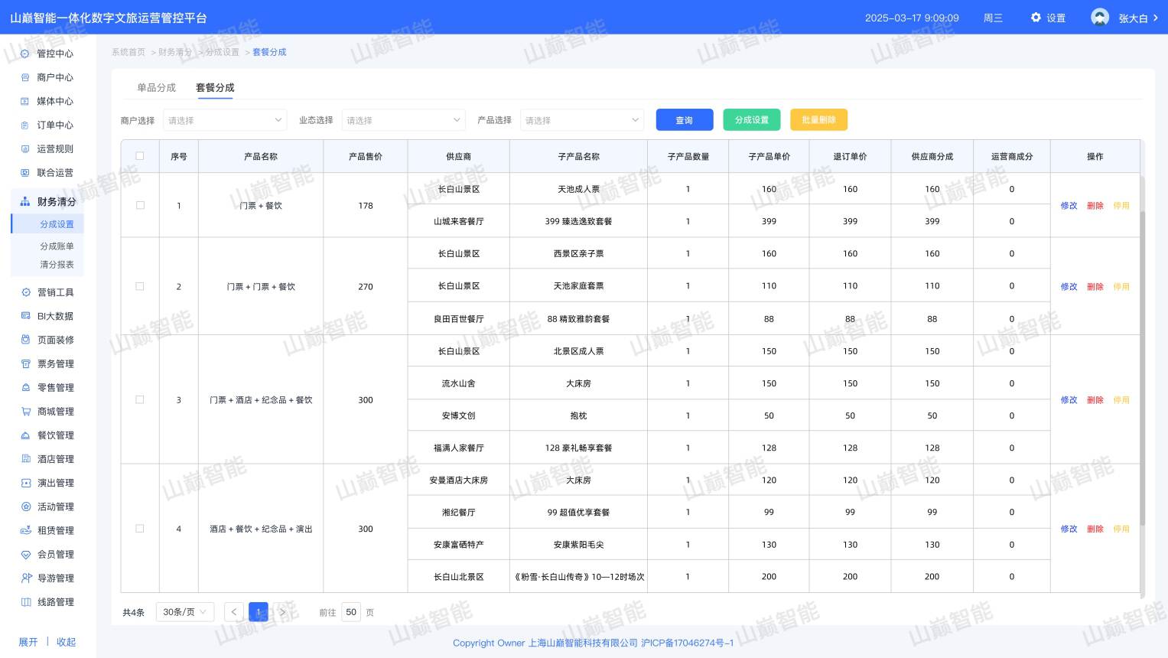1168x658 pixels.
Task: Expand the 商户选择 dropdown
Action: click(225, 120)
